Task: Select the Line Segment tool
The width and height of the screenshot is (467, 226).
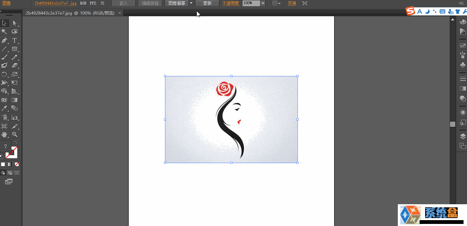Action: point(4,49)
